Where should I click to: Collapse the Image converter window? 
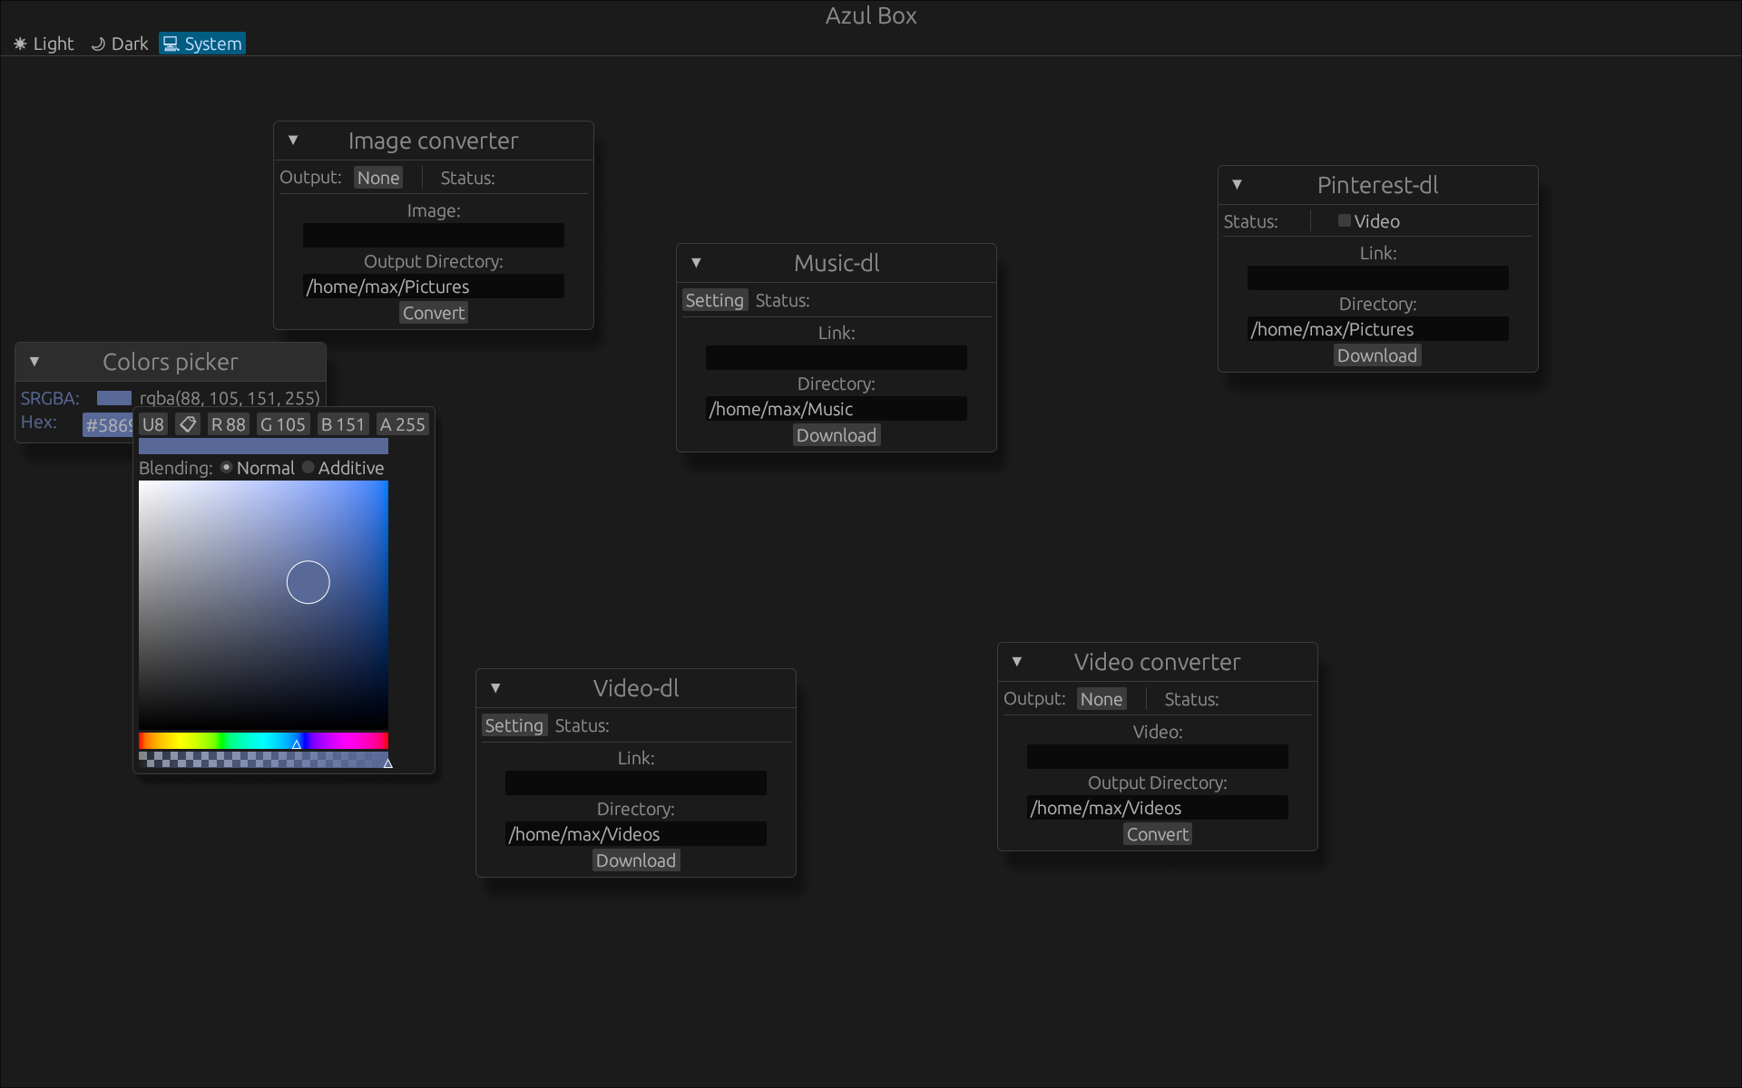293,141
